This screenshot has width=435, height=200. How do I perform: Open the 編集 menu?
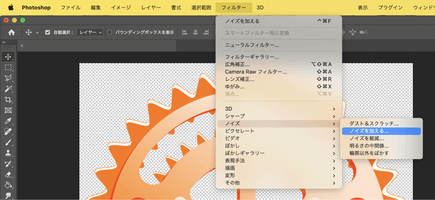coord(96,7)
